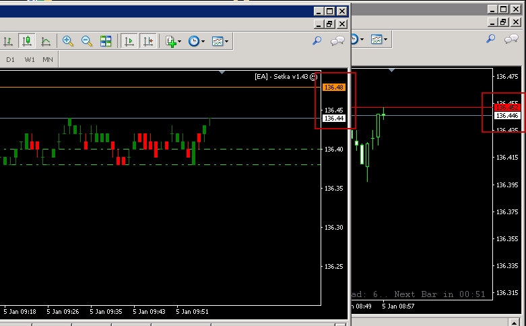The image size is (526, 326).
Task: Toggle Auto Scroll on the left chart
Action: coord(129,41)
